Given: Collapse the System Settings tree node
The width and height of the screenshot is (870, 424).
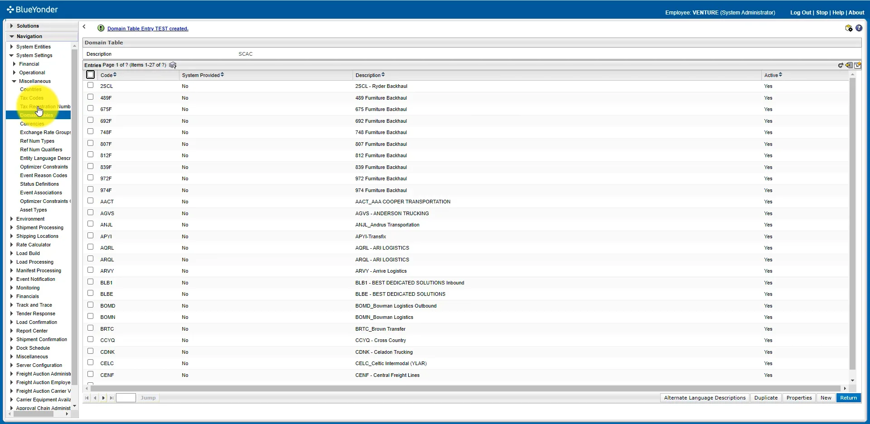Looking at the screenshot, I should click(x=11, y=55).
